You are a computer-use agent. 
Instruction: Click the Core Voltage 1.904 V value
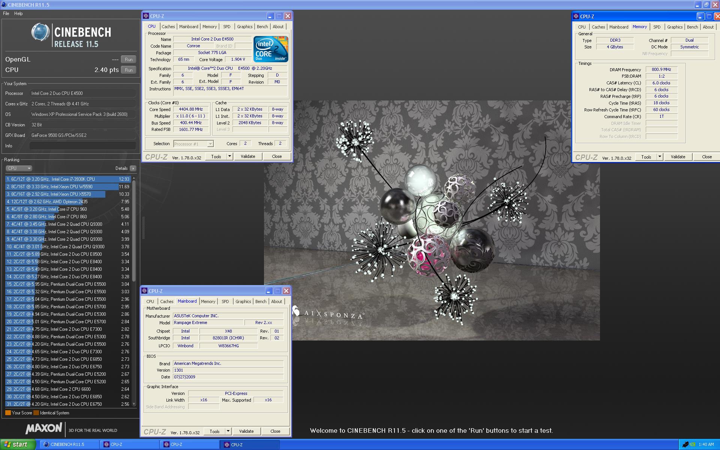click(x=238, y=60)
